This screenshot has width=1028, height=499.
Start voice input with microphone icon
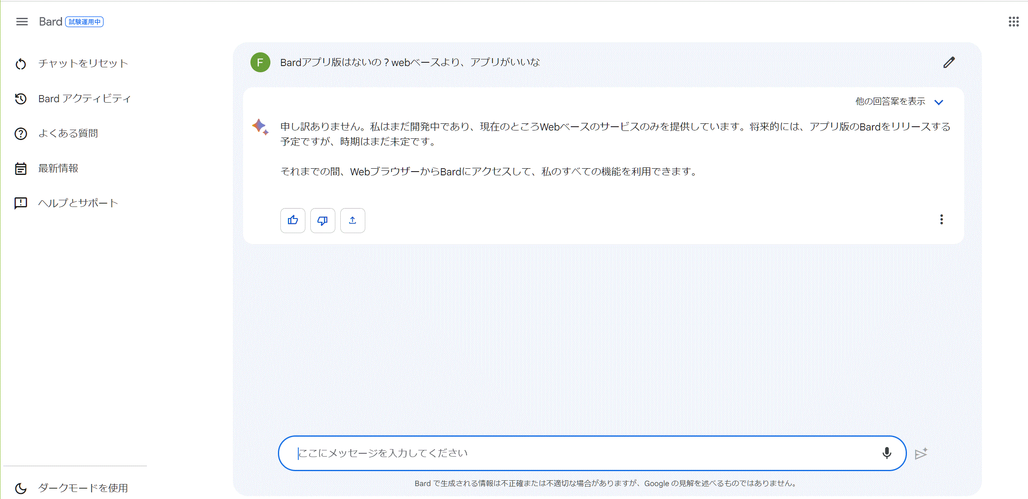click(887, 453)
